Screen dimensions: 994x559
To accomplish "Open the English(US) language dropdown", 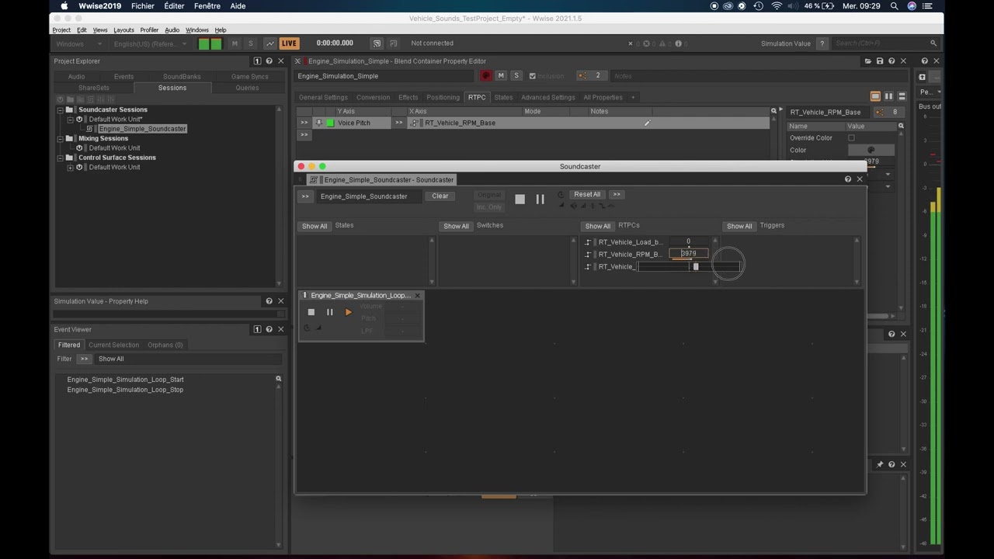I will [x=150, y=43].
